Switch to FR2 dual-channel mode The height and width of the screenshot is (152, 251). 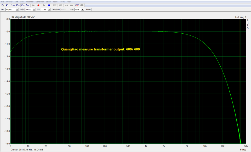pos(18,5)
